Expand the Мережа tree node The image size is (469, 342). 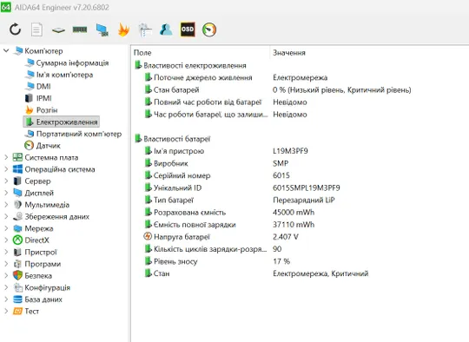click(x=6, y=228)
